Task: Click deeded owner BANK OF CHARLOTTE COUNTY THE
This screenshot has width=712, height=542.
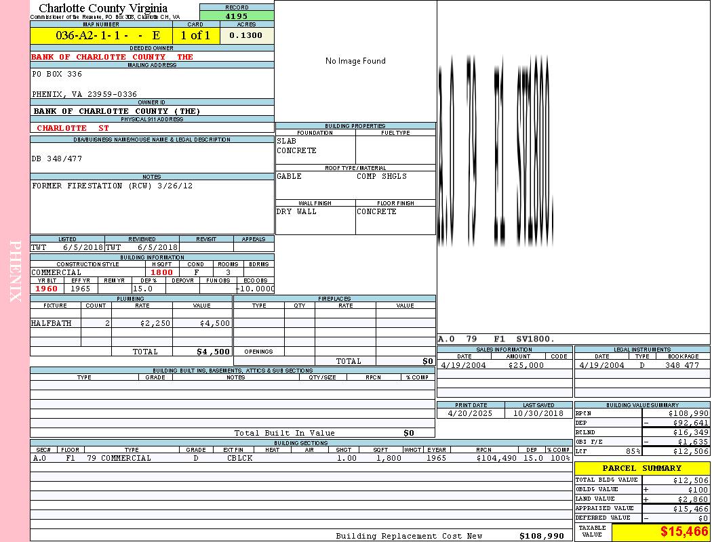Action: pos(112,57)
